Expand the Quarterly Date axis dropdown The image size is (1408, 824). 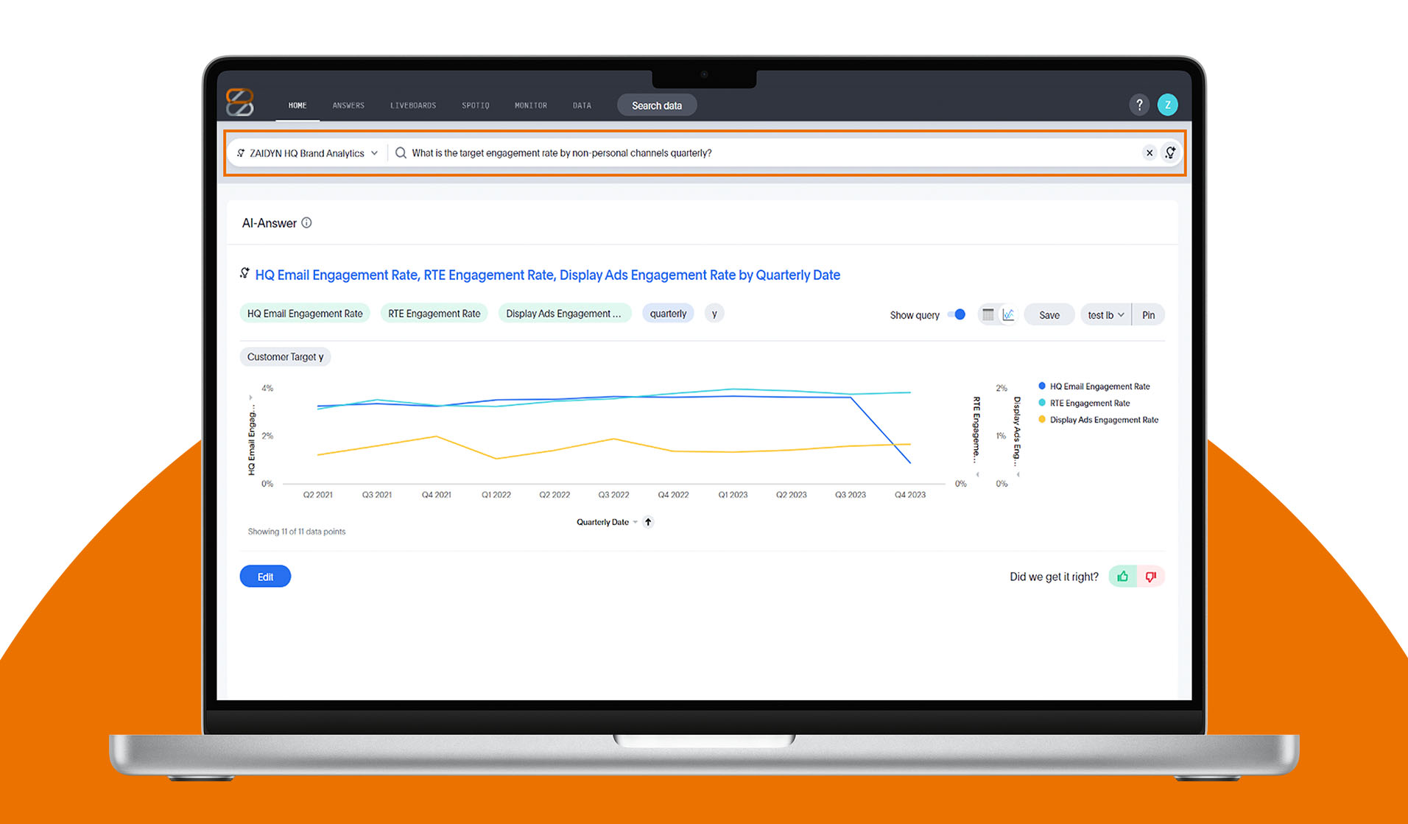[x=635, y=523]
